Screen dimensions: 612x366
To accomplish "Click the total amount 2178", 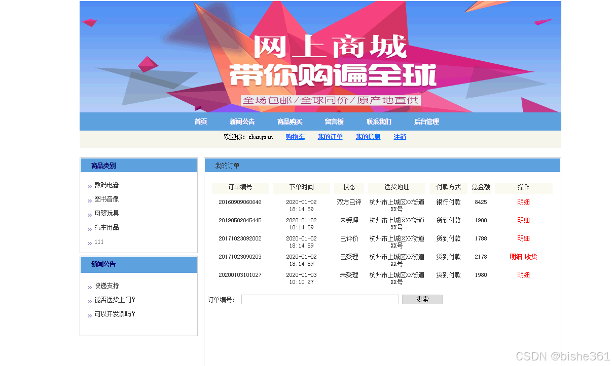I will pos(481,257).
